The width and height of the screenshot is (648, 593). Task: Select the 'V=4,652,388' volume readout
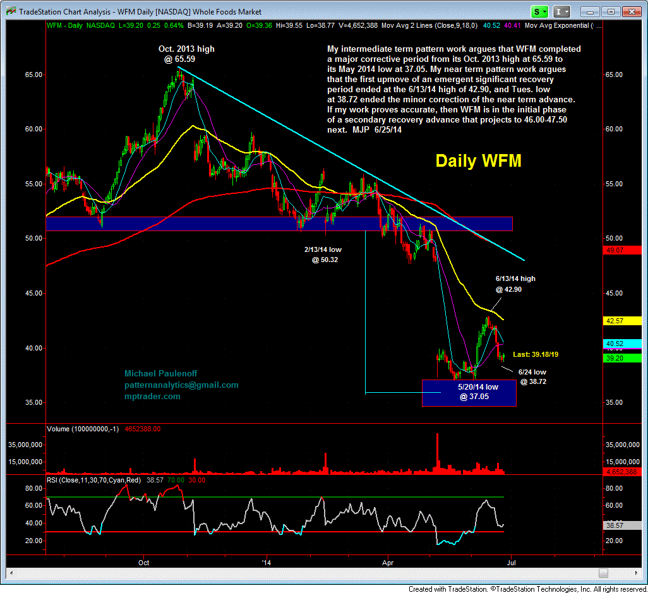(x=358, y=26)
